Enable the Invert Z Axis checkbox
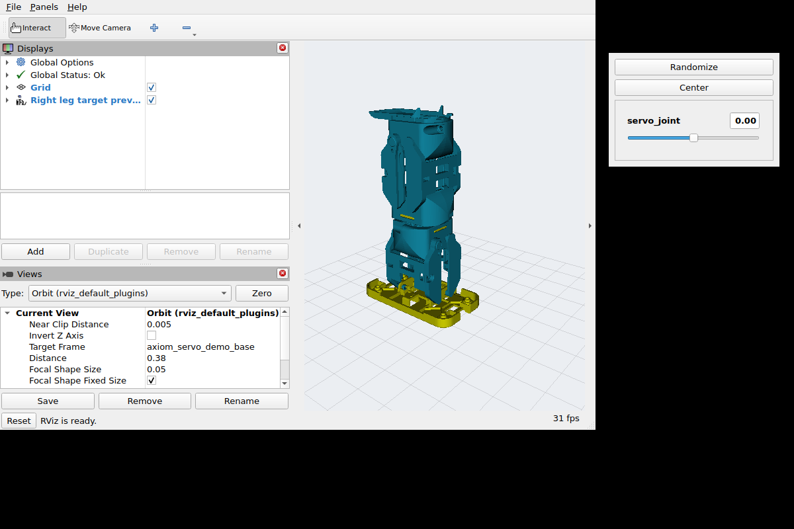 click(x=152, y=335)
